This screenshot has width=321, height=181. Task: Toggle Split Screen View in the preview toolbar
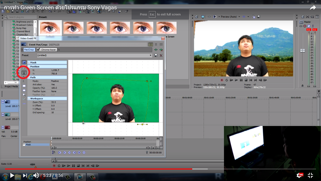point(215,17)
